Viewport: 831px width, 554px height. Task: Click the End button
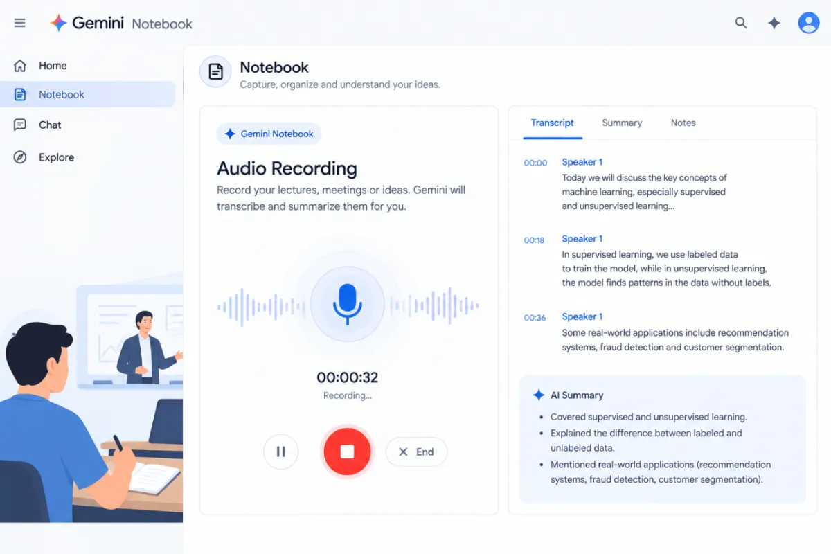coord(416,452)
